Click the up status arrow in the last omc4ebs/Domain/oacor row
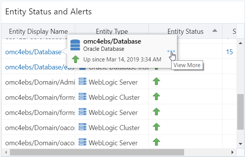 click(x=156, y=142)
